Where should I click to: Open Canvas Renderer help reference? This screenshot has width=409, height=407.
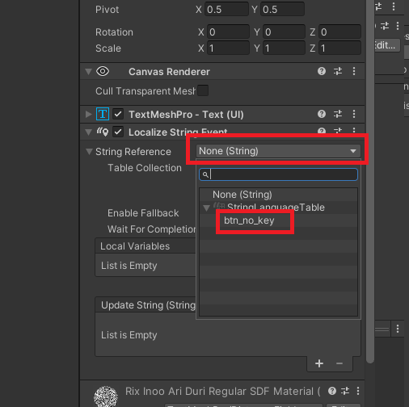click(322, 71)
